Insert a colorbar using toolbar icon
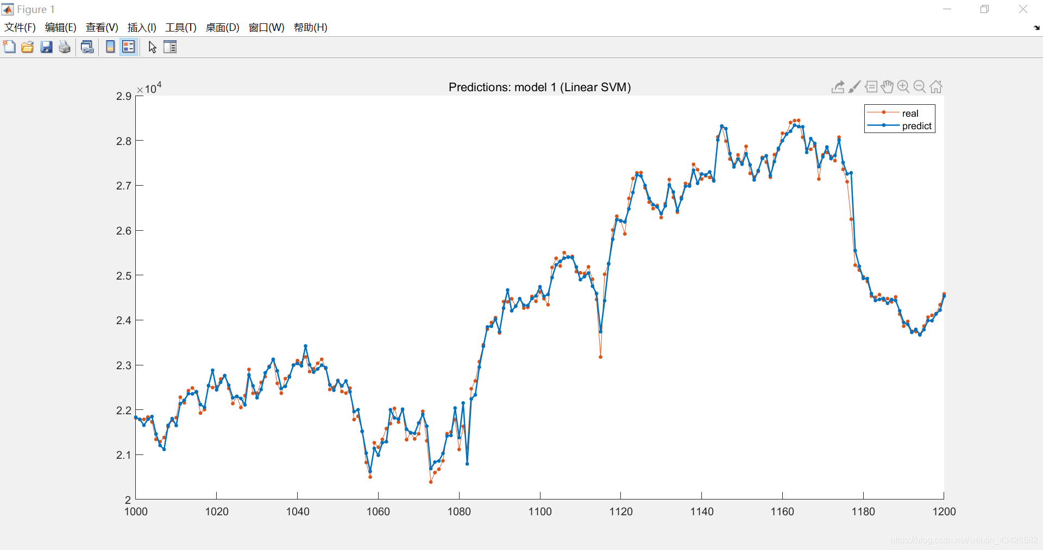 110,47
